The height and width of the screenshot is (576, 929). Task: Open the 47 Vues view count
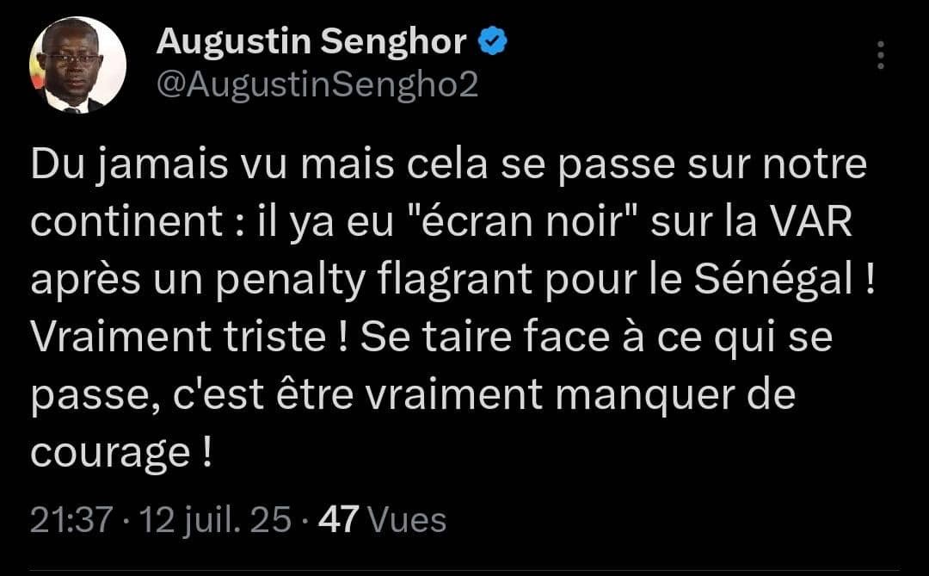382,520
